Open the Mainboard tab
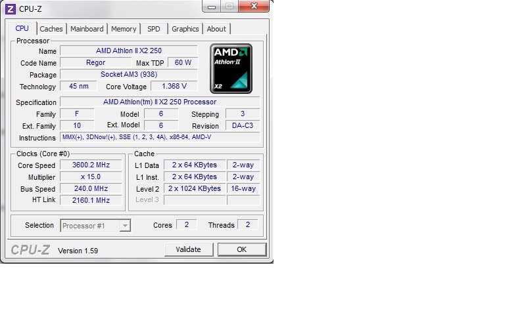The height and width of the screenshot is (315, 505). click(x=87, y=29)
